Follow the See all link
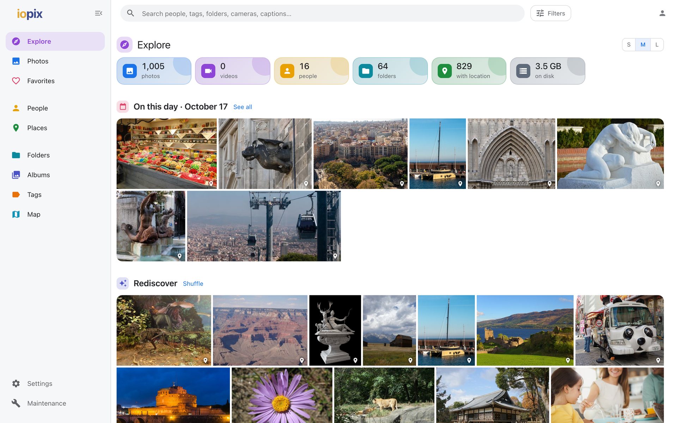This screenshot has height=423, width=677. pos(243,107)
